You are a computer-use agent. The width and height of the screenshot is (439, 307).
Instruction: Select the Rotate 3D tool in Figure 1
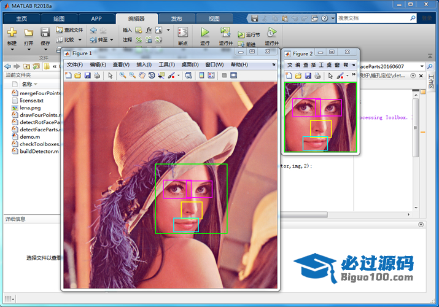tap(152, 76)
